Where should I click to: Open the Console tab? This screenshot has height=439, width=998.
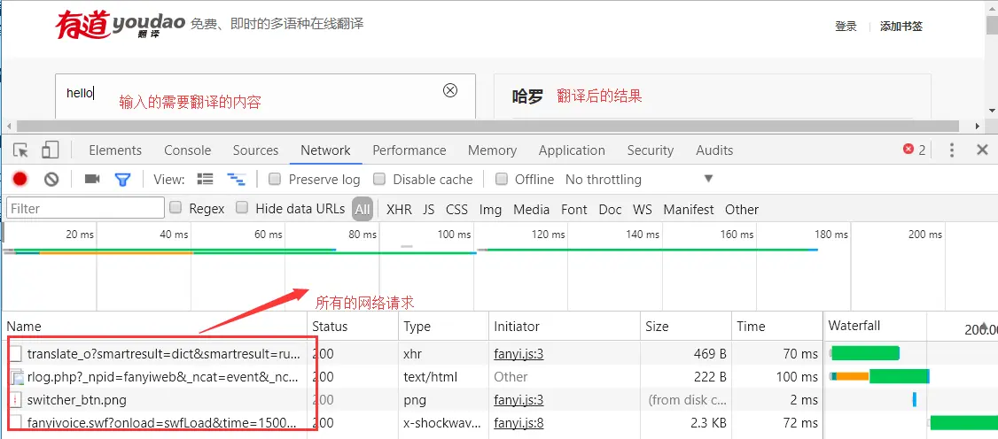[x=187, y=150]
